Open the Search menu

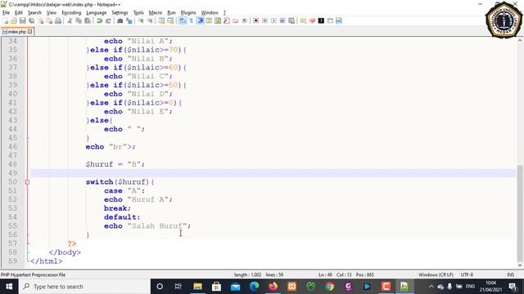pos(34,13)
